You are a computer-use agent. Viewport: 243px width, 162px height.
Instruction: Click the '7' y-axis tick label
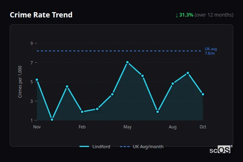tap(32, 63)
